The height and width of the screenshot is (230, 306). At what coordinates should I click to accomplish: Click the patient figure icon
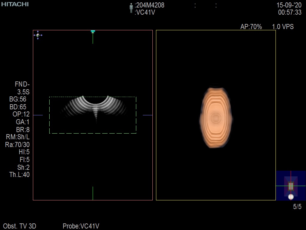pos(131,8)
